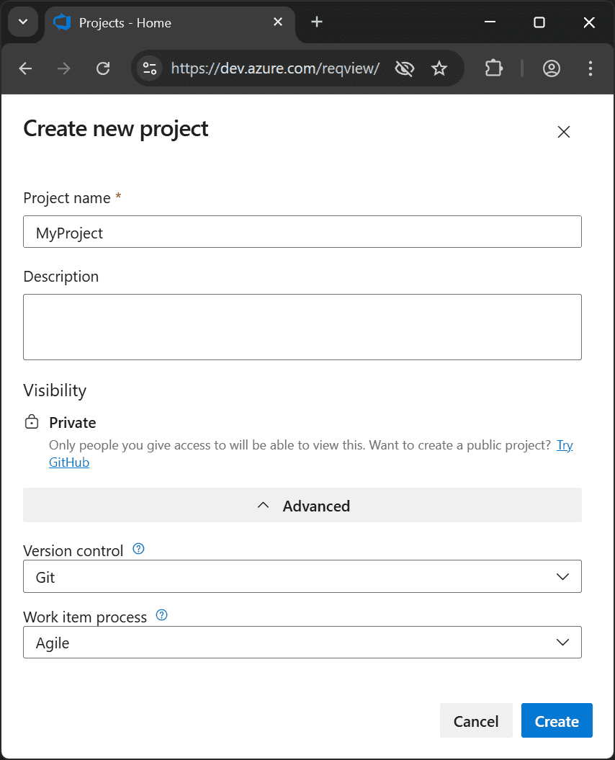Toggle the hidden-eye icon in the address bar

tap(404, 68)
